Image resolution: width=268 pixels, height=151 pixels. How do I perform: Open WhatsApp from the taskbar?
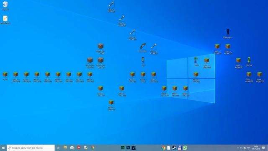point(185,148)
